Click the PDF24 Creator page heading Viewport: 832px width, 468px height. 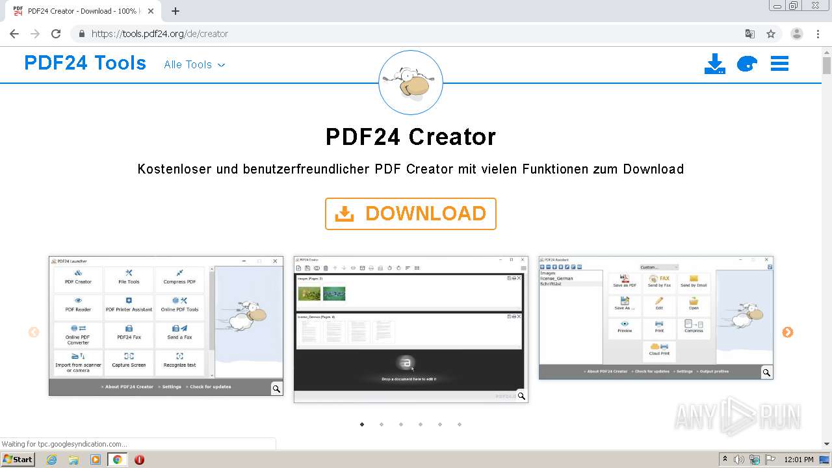(x=411, y=136)
